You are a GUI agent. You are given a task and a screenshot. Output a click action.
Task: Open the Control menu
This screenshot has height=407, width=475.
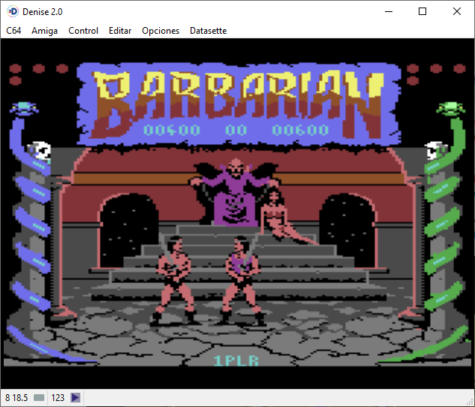click(x=83, y=31)
